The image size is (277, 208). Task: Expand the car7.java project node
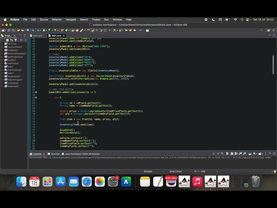(x=2, y=44)
